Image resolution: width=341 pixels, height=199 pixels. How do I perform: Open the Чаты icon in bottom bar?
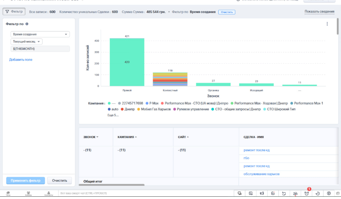click(8, 194)
